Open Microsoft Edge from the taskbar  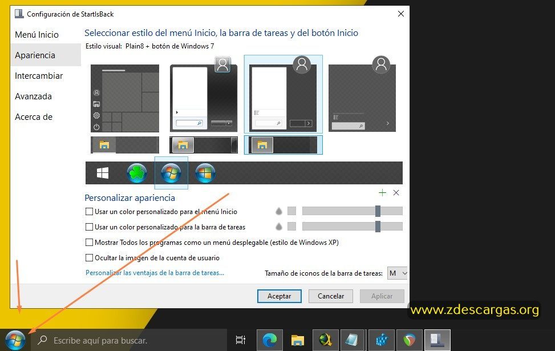coord(270,340)
